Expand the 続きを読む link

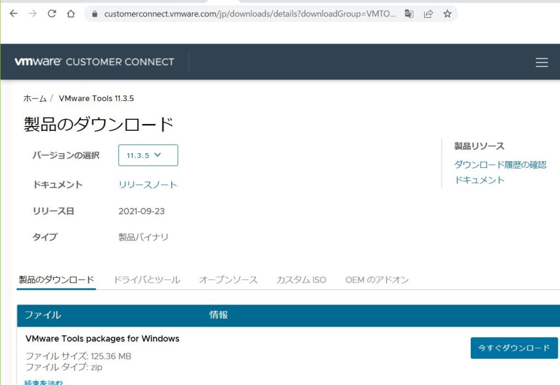(43, 382)
